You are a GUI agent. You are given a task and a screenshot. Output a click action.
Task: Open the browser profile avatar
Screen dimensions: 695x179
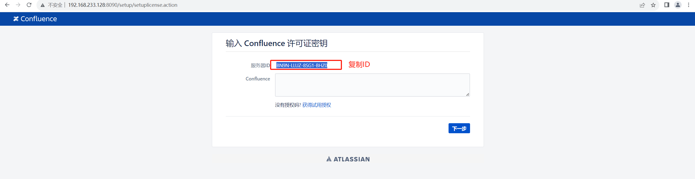(678, 5)
